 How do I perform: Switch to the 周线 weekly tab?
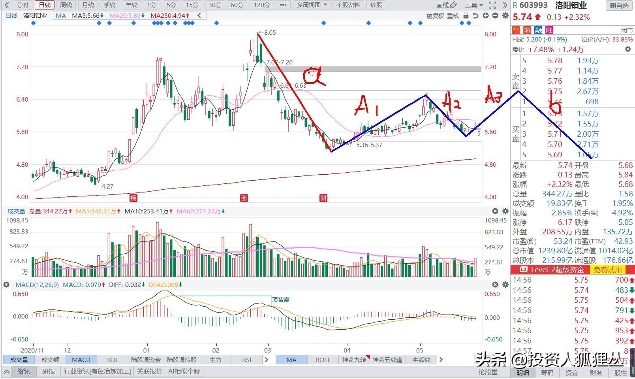66,5
